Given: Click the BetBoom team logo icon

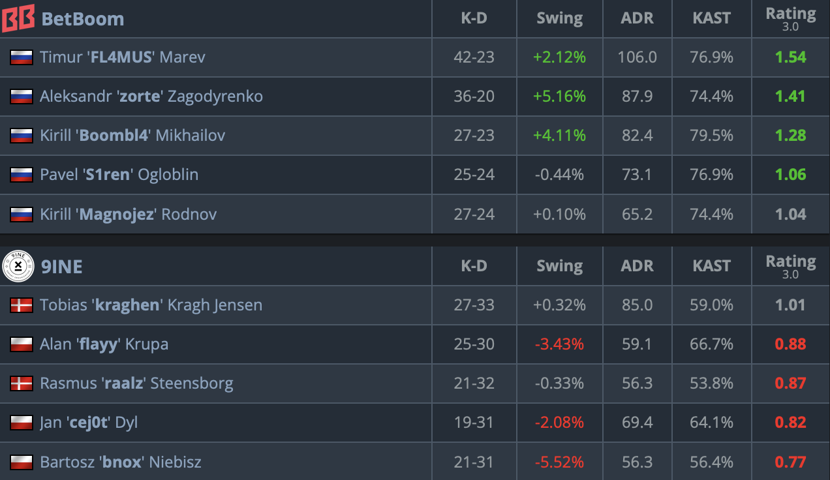Looking at the screenshot, I should pos(18,18).
